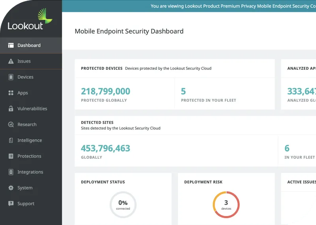Click the 3 devices deployment risk donut

[226, 205]
